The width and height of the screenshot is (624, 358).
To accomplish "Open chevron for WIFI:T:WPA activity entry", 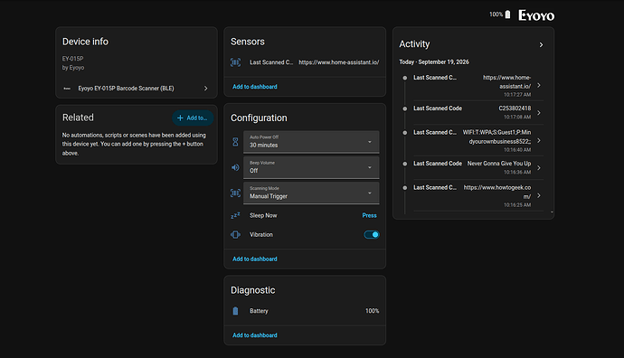I will click(x=539, y=141).
